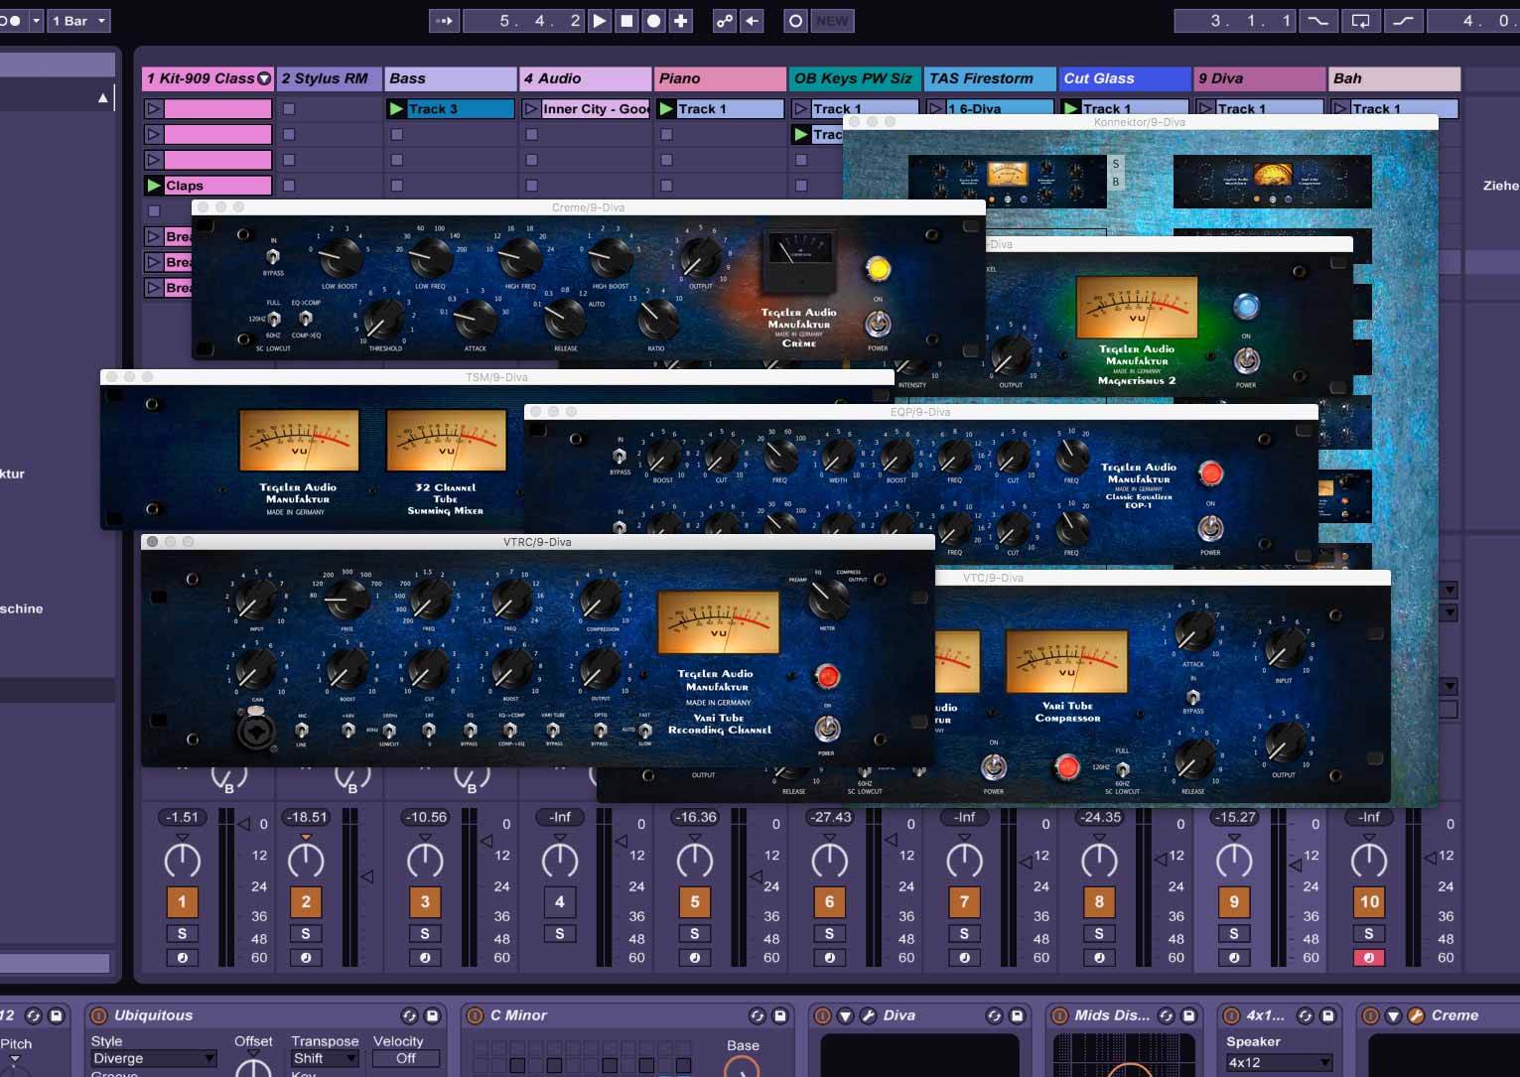The width and height of the screenshot is (1520, 1077).
Task: Launch the Track 3 clip on Bass track
Action: coord(397,108)
